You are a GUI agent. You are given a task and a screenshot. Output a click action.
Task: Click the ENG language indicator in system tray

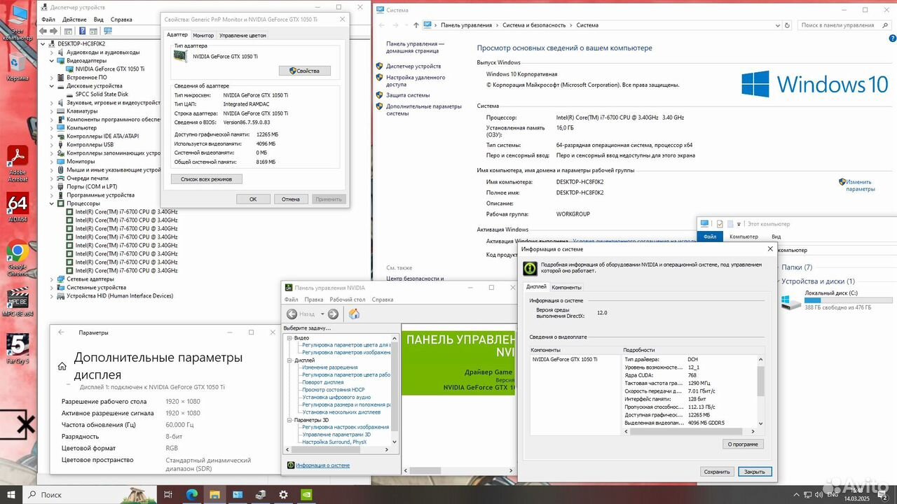click(833, 494)
